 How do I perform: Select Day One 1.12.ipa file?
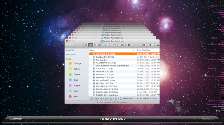tap(124, 72)
